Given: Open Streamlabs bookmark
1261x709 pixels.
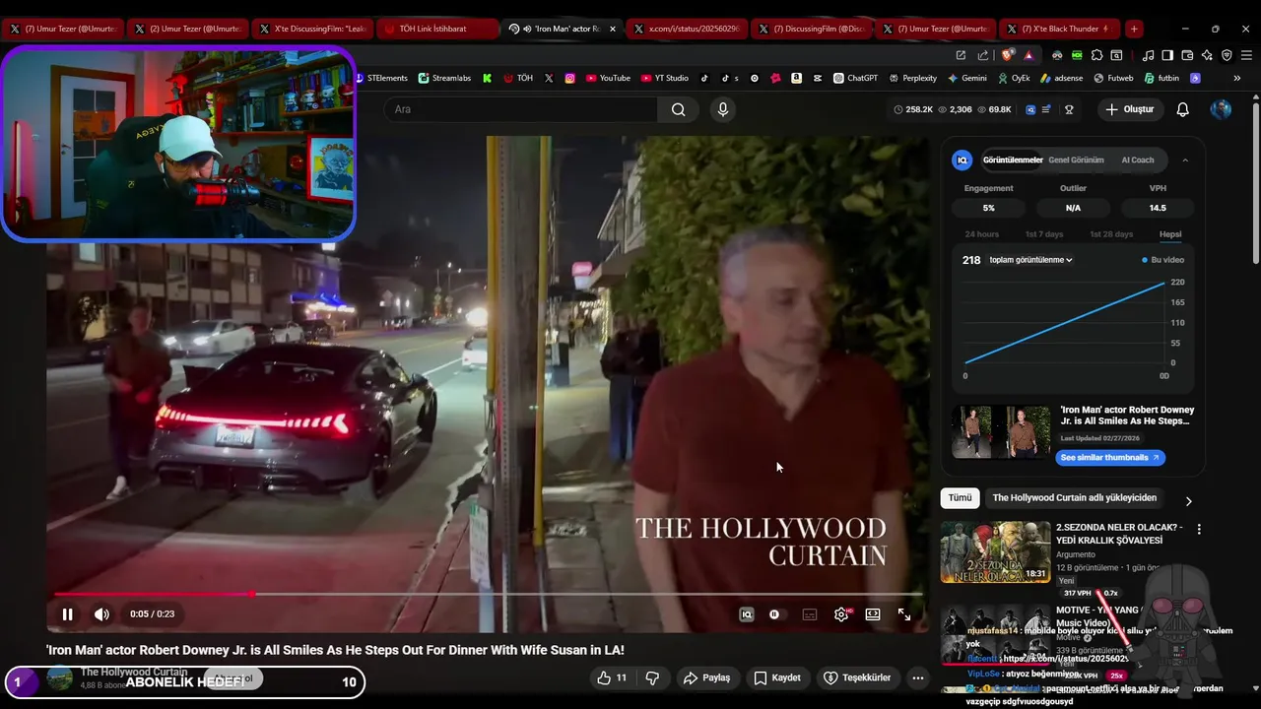Looking at the screenshot, I should 444,78.
